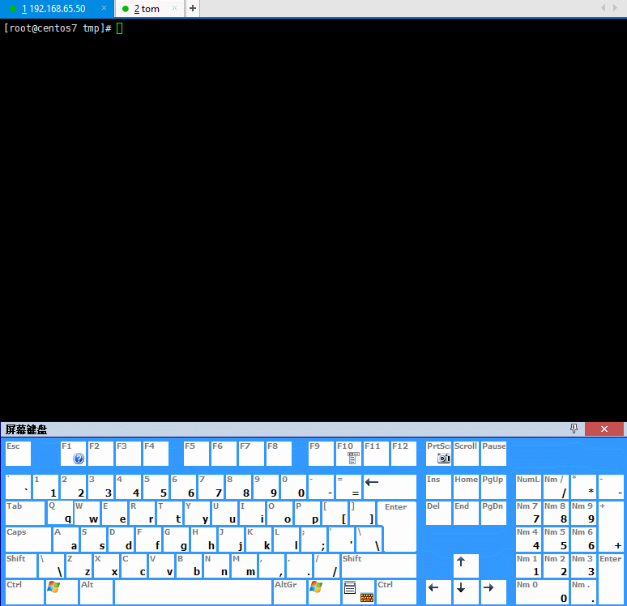Viewport: 627px width, 606px height.
Task: Tap the numpad asterisk key
Action: (x=583, y=487)
